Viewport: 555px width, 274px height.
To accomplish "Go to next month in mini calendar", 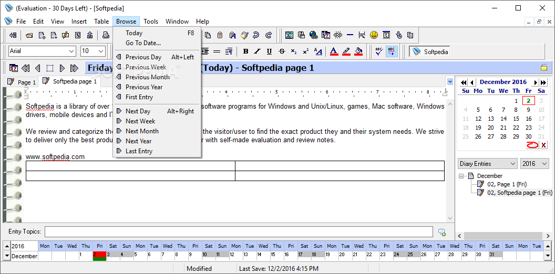I will pos(536,82).
